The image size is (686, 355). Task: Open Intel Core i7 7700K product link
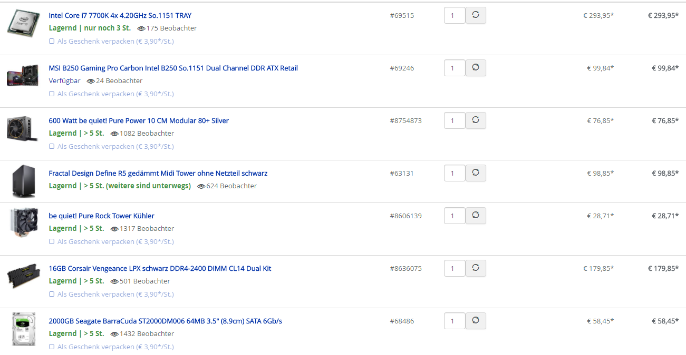click(x=120, y=15)
